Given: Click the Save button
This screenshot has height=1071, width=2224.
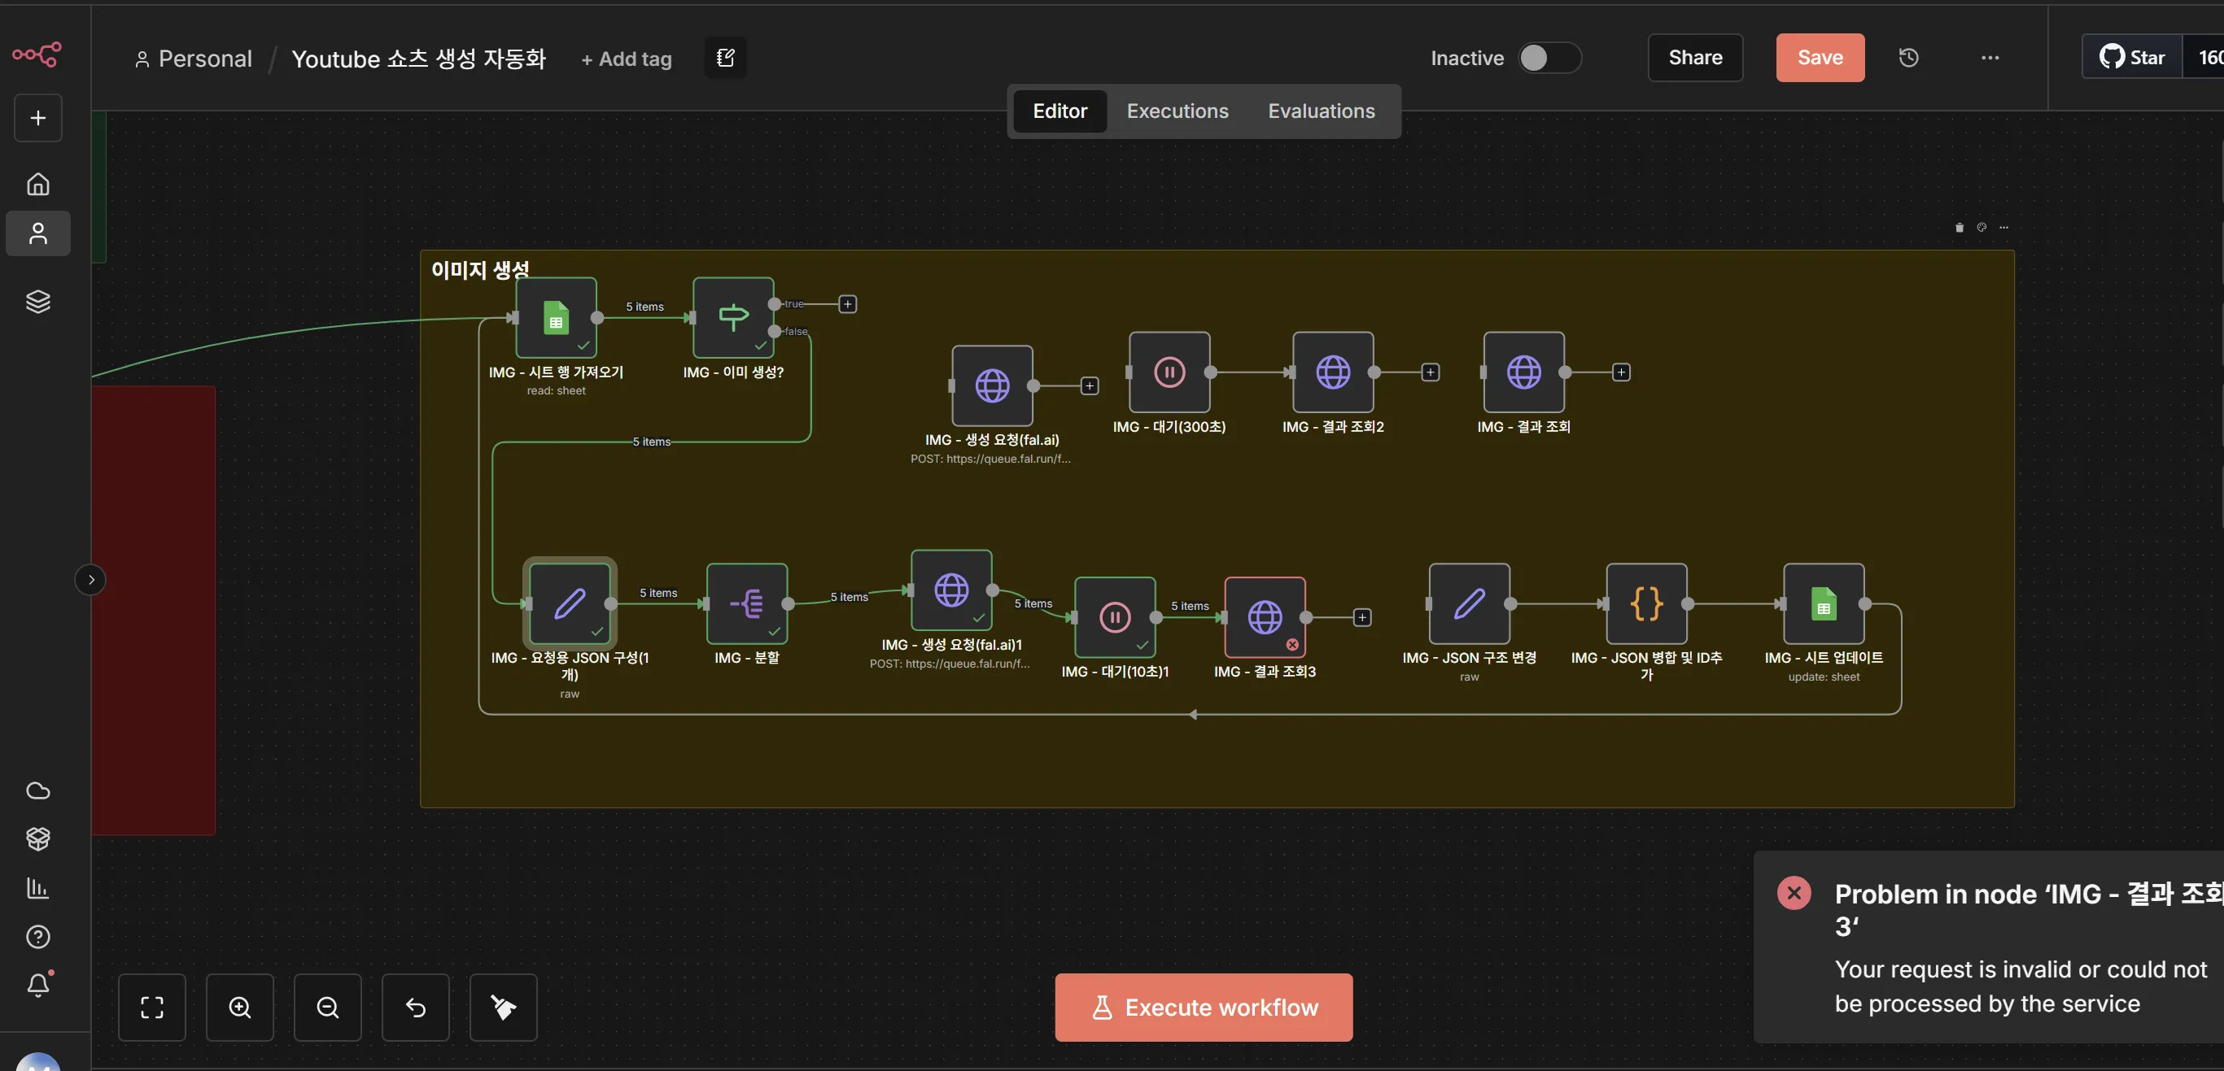Looking at the screenshot, I should pyautogui.click(x=1820, y=58).
